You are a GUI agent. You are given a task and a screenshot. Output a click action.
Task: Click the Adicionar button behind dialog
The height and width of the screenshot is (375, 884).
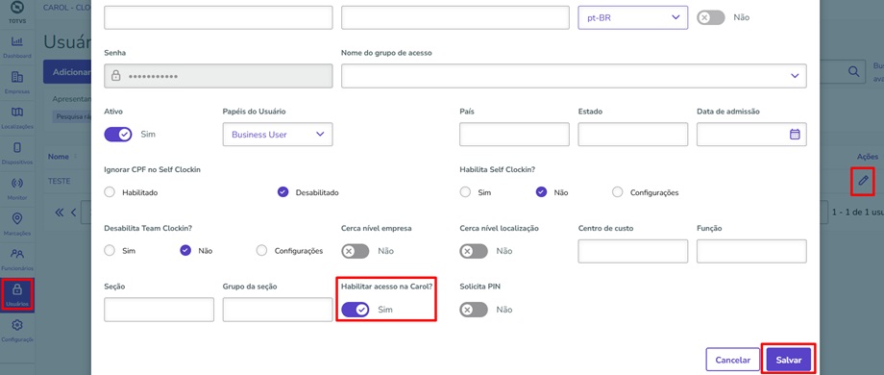pos(67,72)
